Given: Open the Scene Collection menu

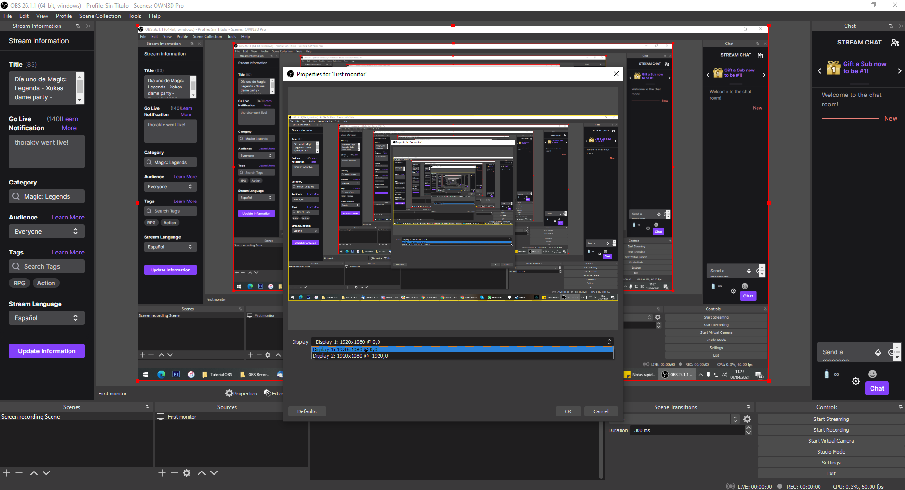Looking at the screenshot, I should coord(100,16).
